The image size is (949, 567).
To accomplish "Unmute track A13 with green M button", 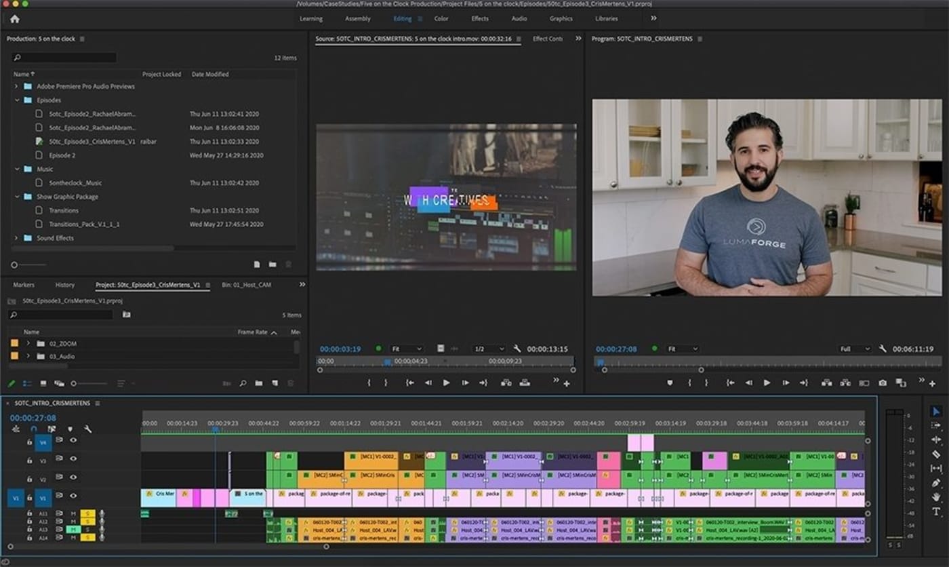I will tap(73, 530).
